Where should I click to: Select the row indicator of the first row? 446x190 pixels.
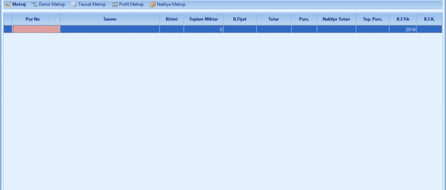click(8, 29)
